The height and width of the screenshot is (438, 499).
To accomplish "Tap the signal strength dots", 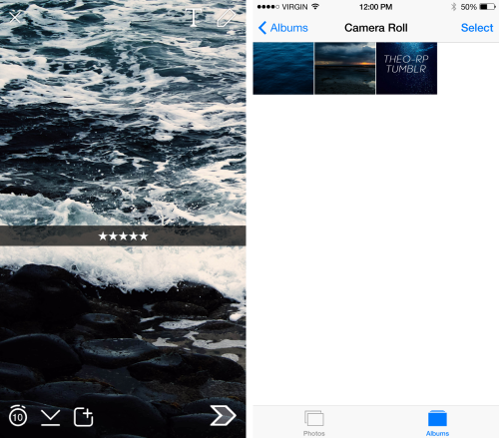I will [x=268, y=7].
